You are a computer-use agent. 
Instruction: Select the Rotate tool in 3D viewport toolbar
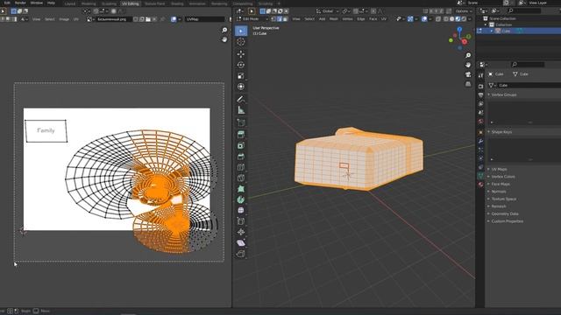click(x=241, y=65)
